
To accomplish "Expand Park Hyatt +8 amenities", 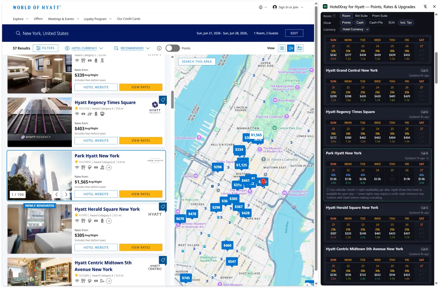I will pyautogui.click(x=109, y=167).
